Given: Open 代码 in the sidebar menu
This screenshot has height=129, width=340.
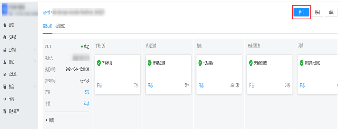Looking at the screenshot, I should tap(11, 99).
